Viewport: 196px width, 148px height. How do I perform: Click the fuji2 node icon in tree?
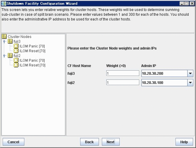point(10,55)
